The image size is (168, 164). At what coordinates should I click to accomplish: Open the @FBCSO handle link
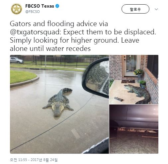(x=33, y=12)
